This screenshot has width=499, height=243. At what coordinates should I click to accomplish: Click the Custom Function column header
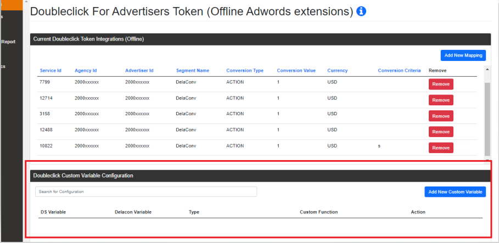[x=319, y=212]
